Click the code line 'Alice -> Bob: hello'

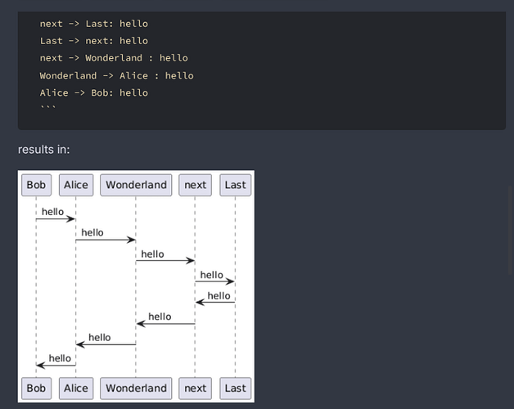(94, 92)
